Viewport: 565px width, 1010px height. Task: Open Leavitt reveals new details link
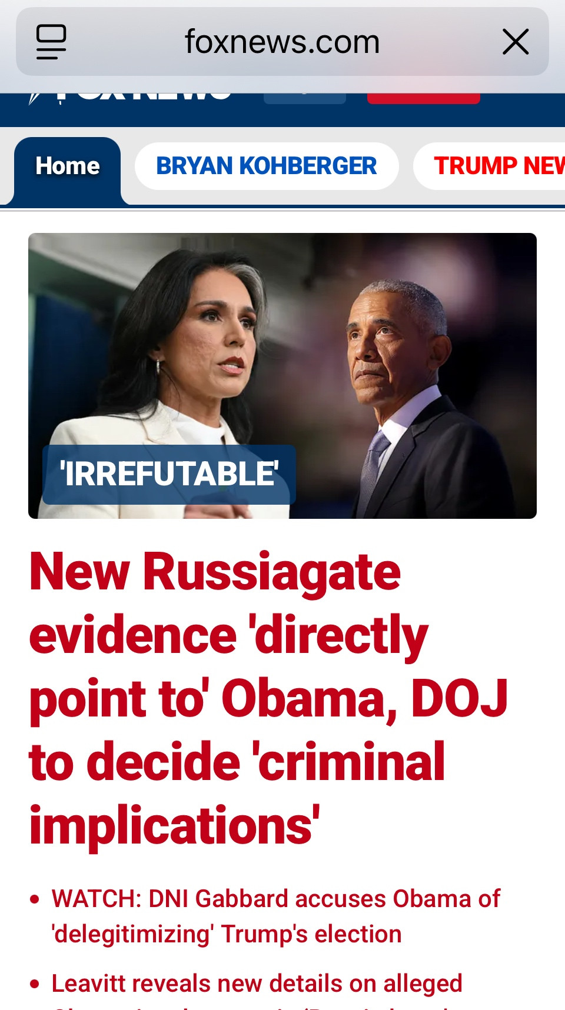click(257, 984)
